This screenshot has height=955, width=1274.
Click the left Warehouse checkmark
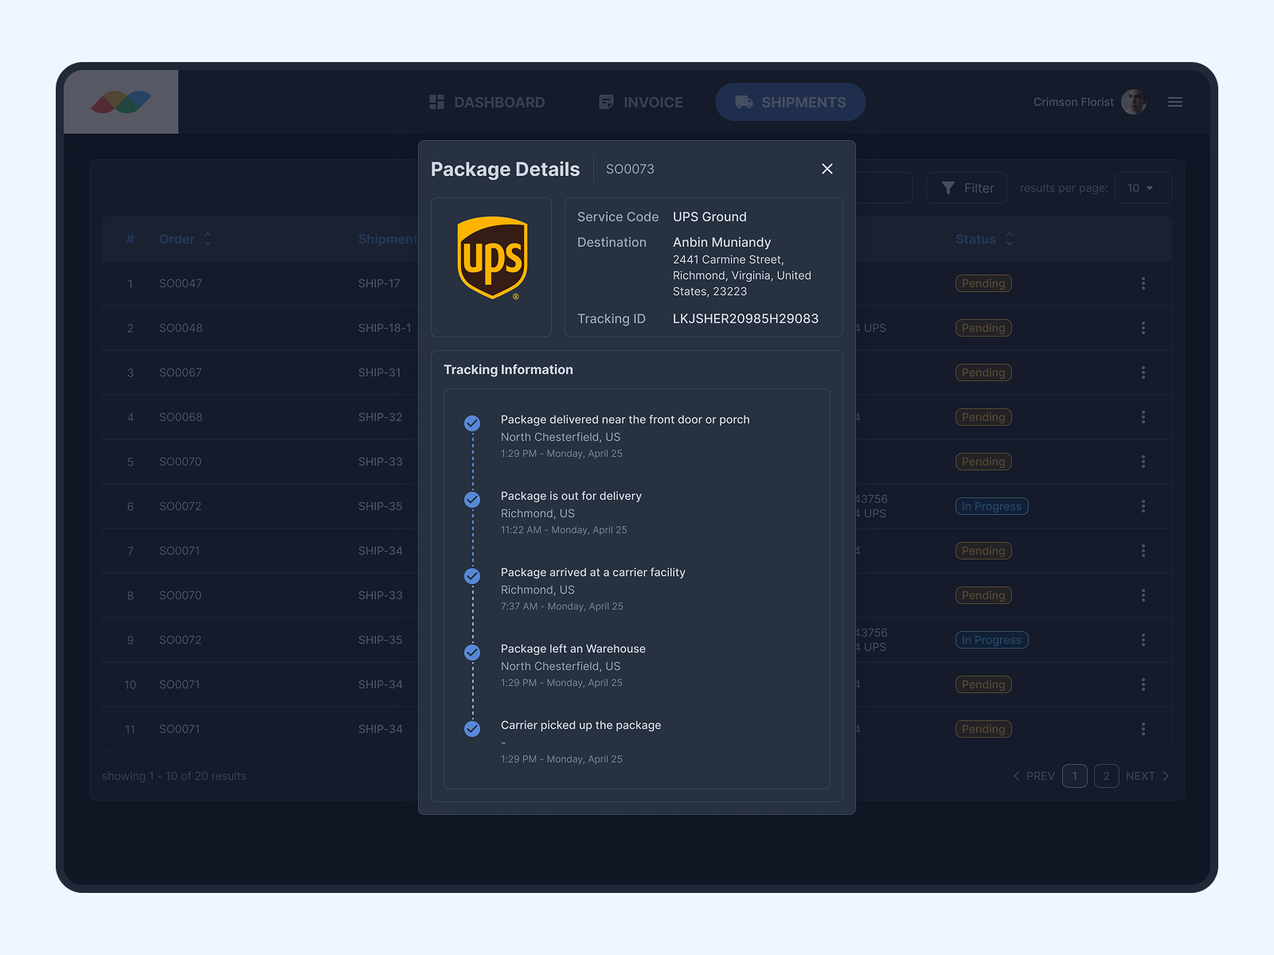[472, 653]
